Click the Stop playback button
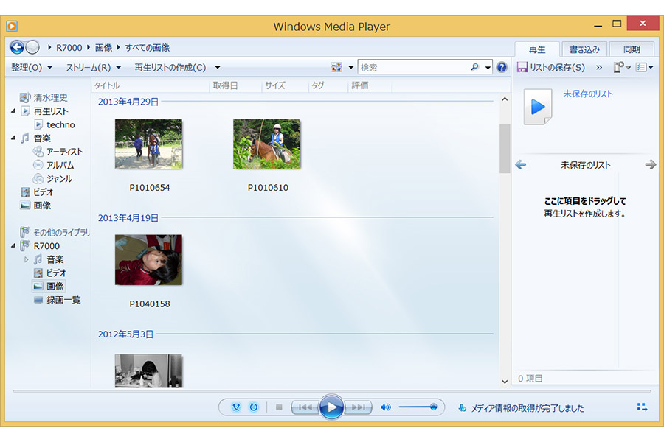 pyautogui.click(x=279, y=407)
